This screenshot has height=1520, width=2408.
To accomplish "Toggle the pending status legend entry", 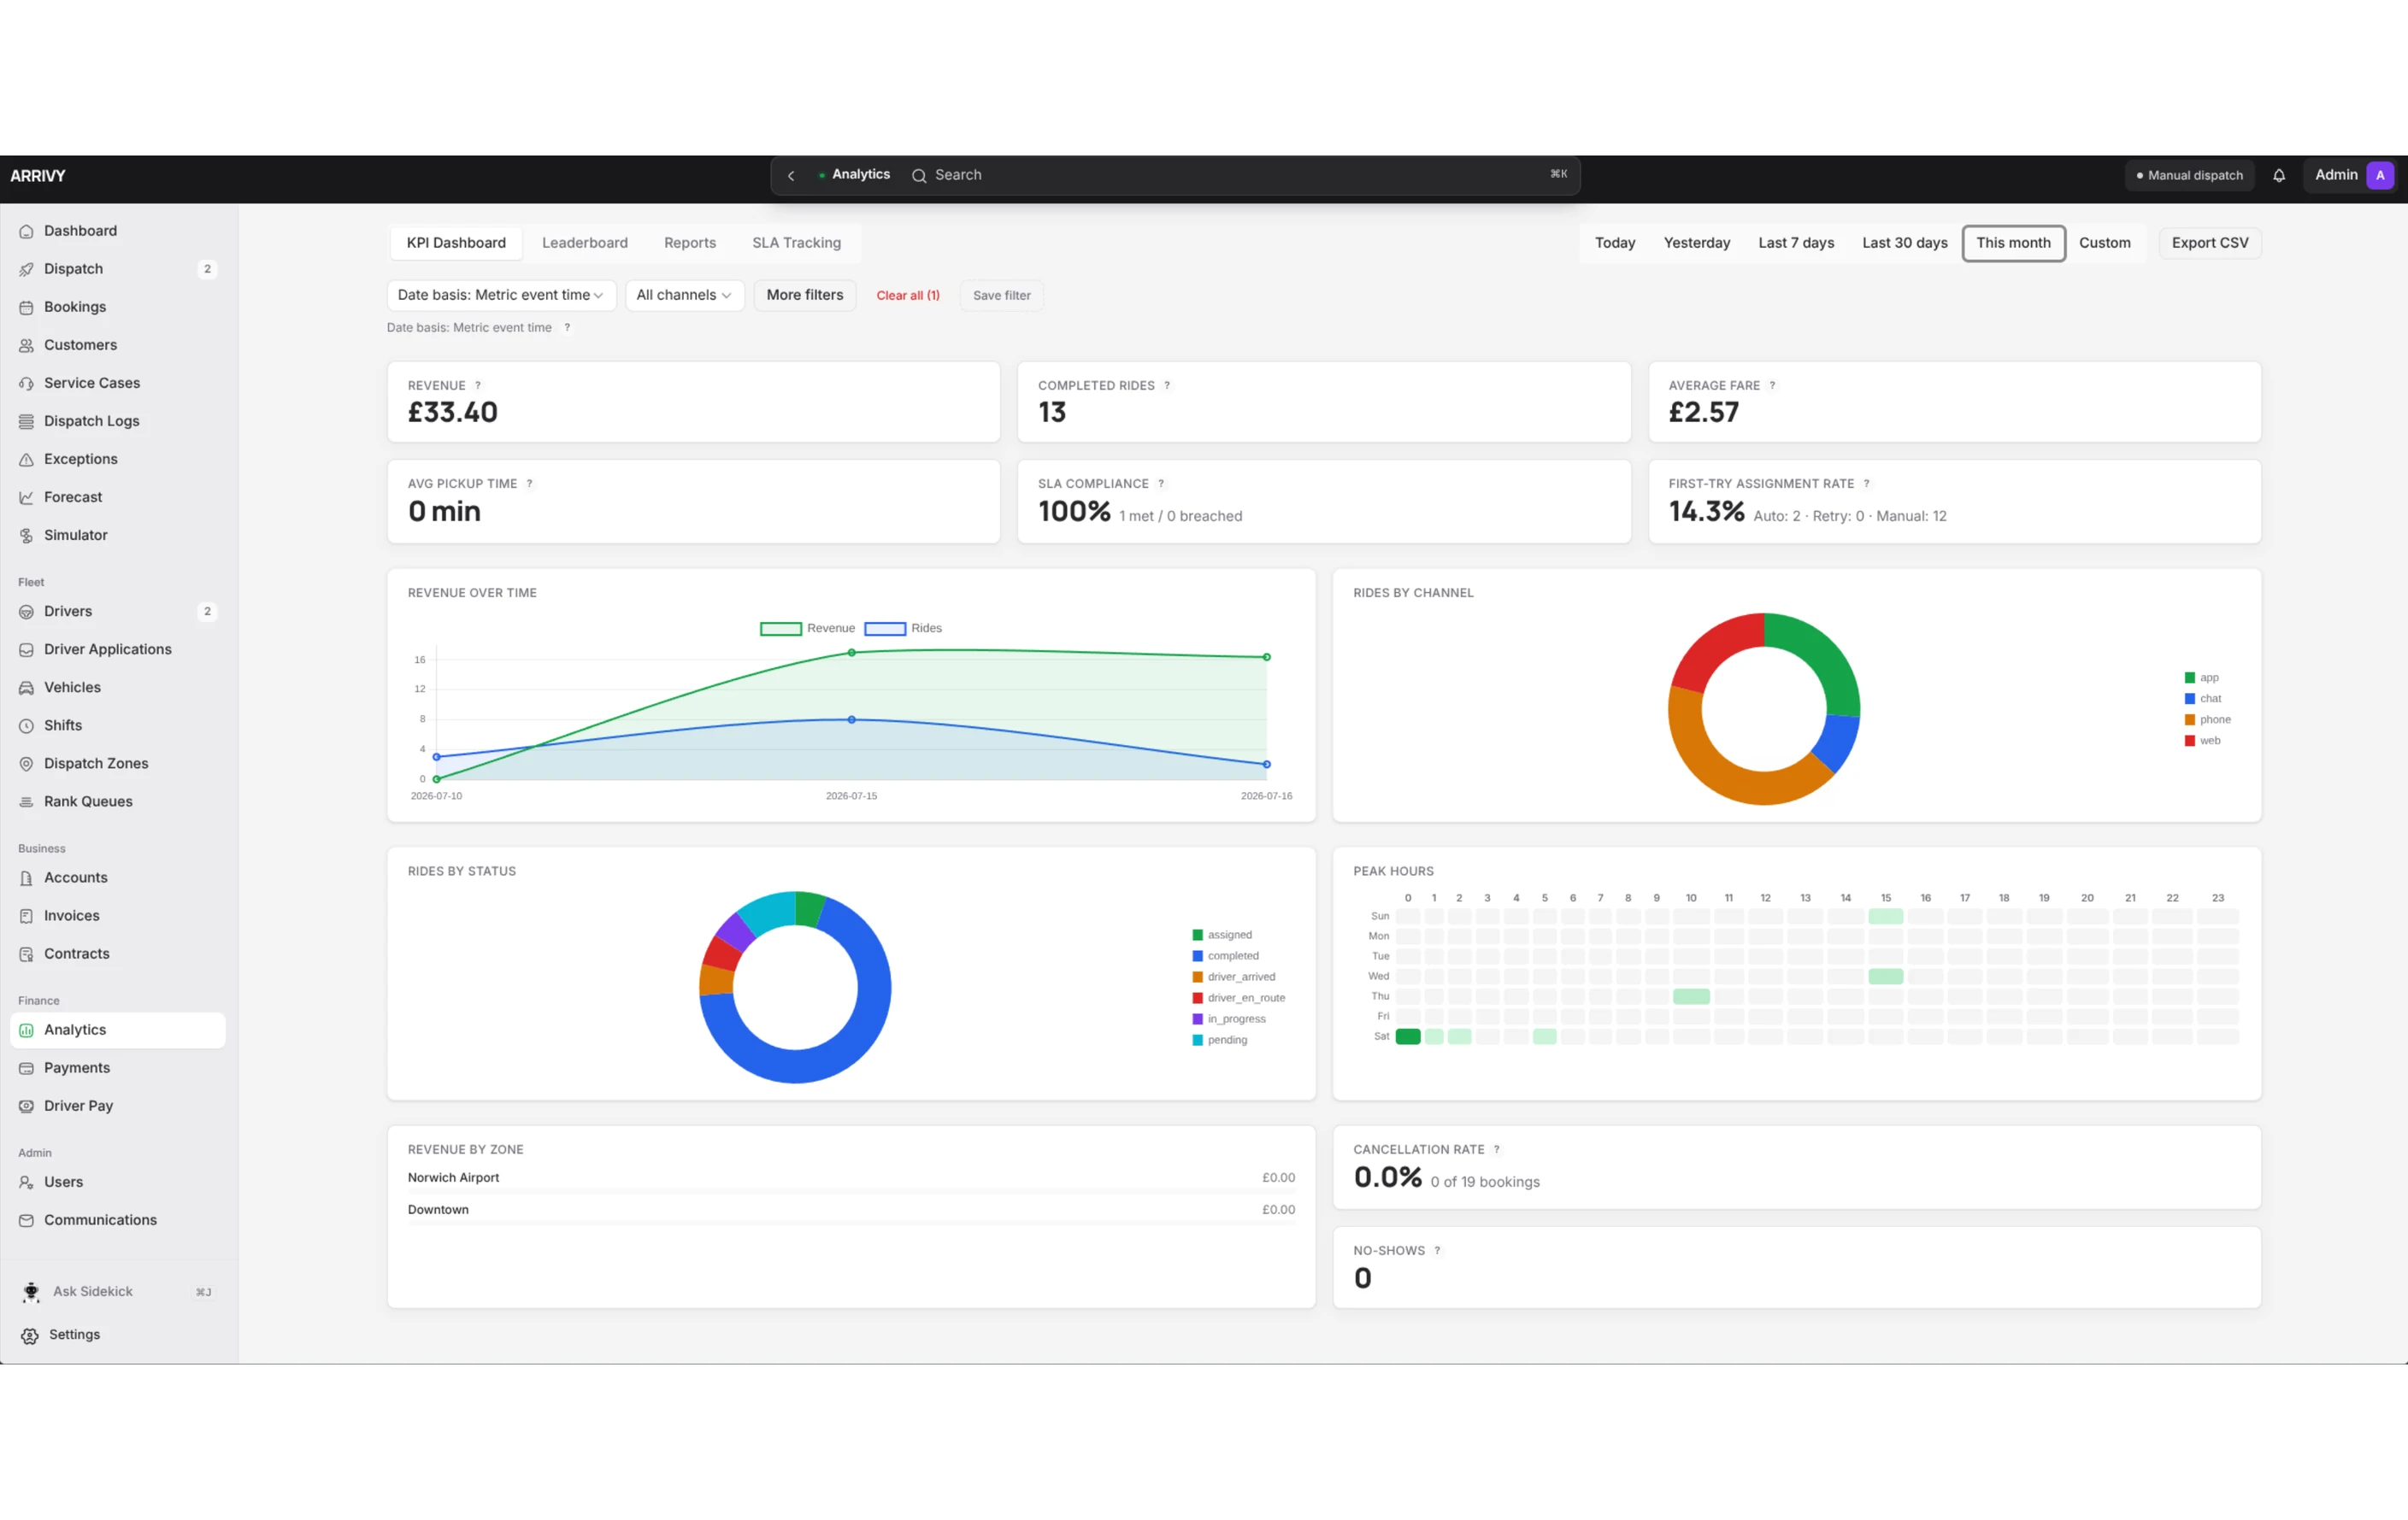I will [x=1219, y=1041].
